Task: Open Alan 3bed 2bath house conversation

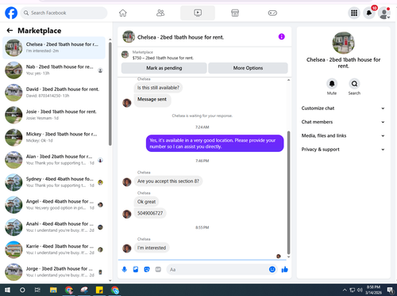Action: [54, 160]
